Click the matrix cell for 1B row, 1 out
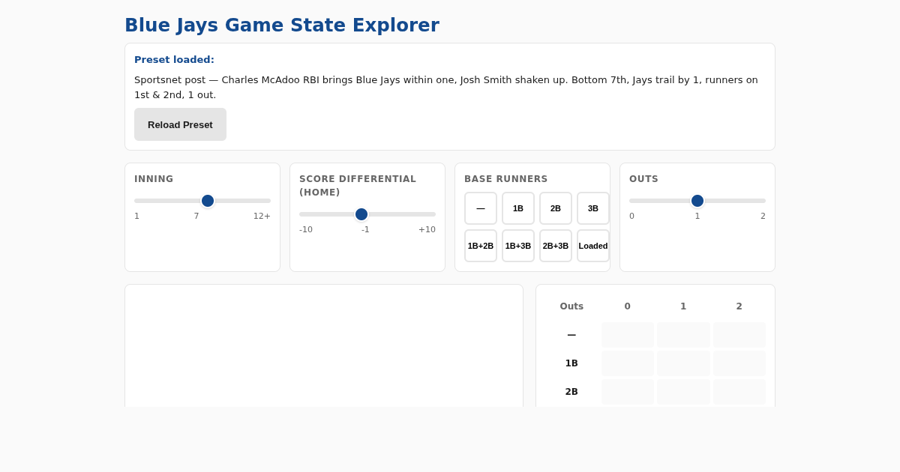Viewport: 900px width, 472px height. [x=683, y=363]
